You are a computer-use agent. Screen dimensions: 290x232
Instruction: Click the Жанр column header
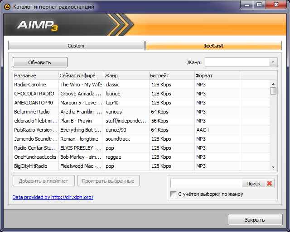coord(126,76)
